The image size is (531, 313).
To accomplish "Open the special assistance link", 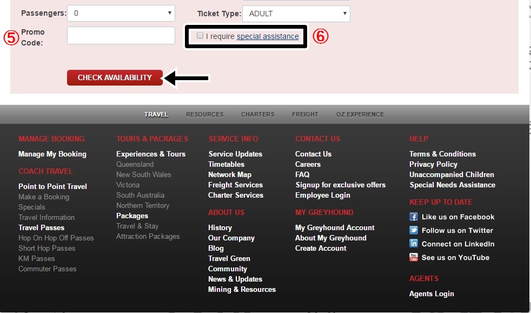I will [x=268, y=36].
